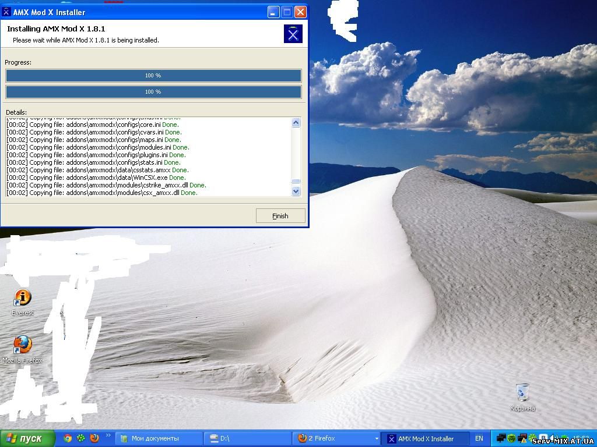Image resolution: width=597 pixels, height=447 pixels.
Task: Minimize the AMX Mod X Installer window
Action: [x=273, y=12]
